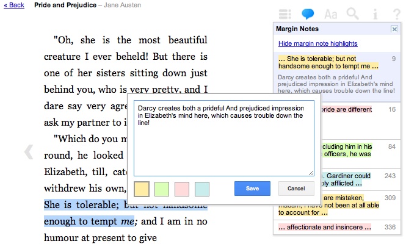Open 'affectionate and insincere' note, page 336
Viewport: 406px width, 252px height.
click(336, 227)
